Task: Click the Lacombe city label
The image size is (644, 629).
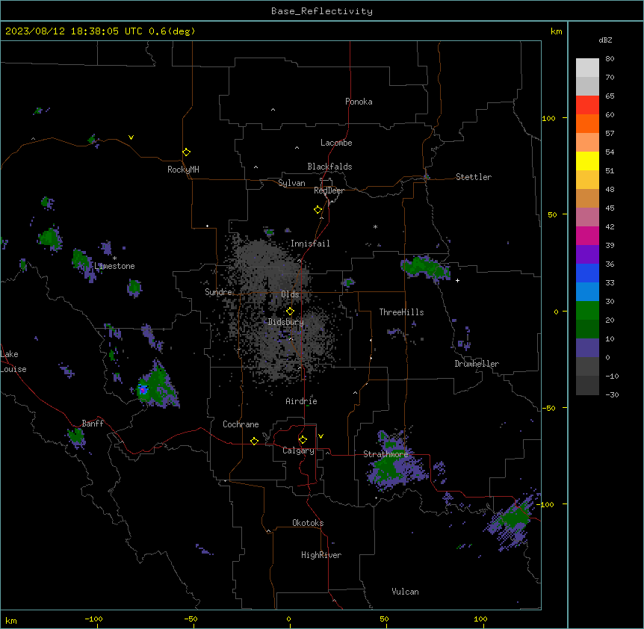Action: [336, 143]
